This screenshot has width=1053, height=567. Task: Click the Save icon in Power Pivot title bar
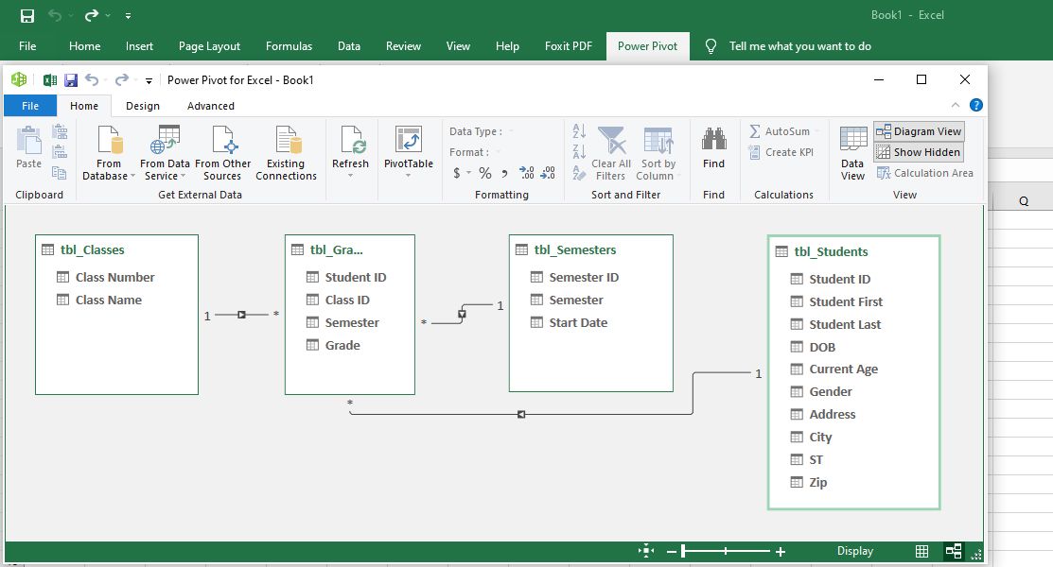point(71,80)
